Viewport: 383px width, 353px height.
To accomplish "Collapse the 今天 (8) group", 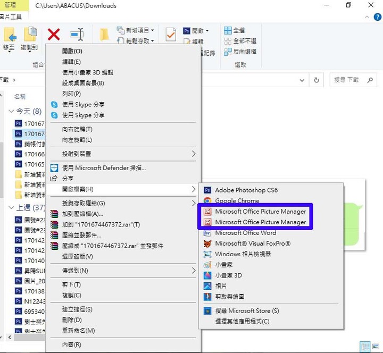I will point(11,111).
